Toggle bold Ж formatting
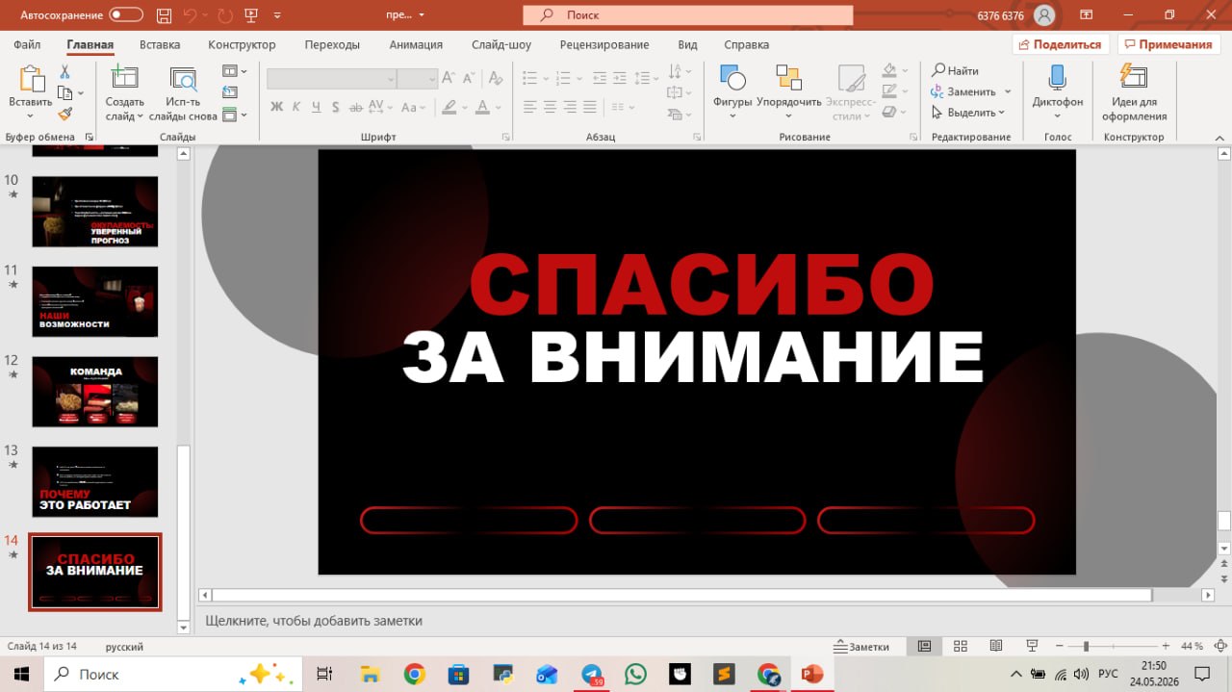1232x692 pixels. click(277, 107)
